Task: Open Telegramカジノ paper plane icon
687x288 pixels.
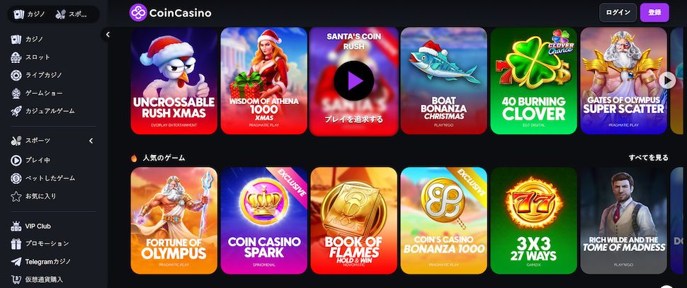Action: [x=16, y=262]
